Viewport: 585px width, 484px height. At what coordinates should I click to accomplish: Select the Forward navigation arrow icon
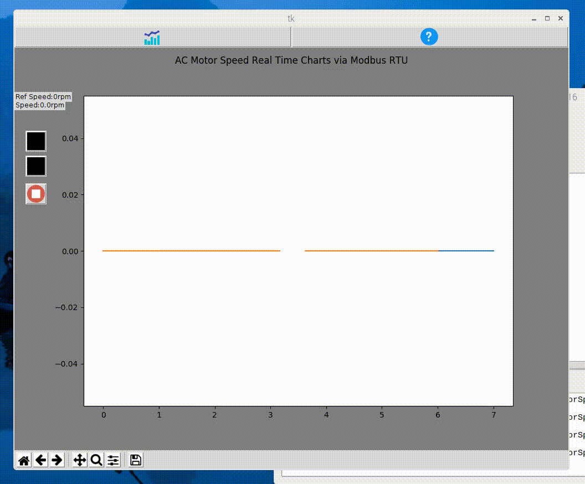pos(57,460)
